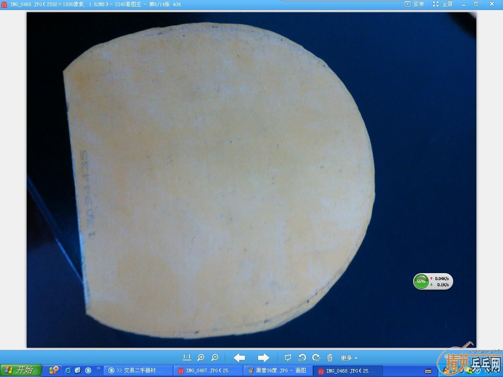Launch Internet Explorer from quick launch
The width and height of the screenshot is (503, 377).
pyautogui.click(x=68, y=370)
